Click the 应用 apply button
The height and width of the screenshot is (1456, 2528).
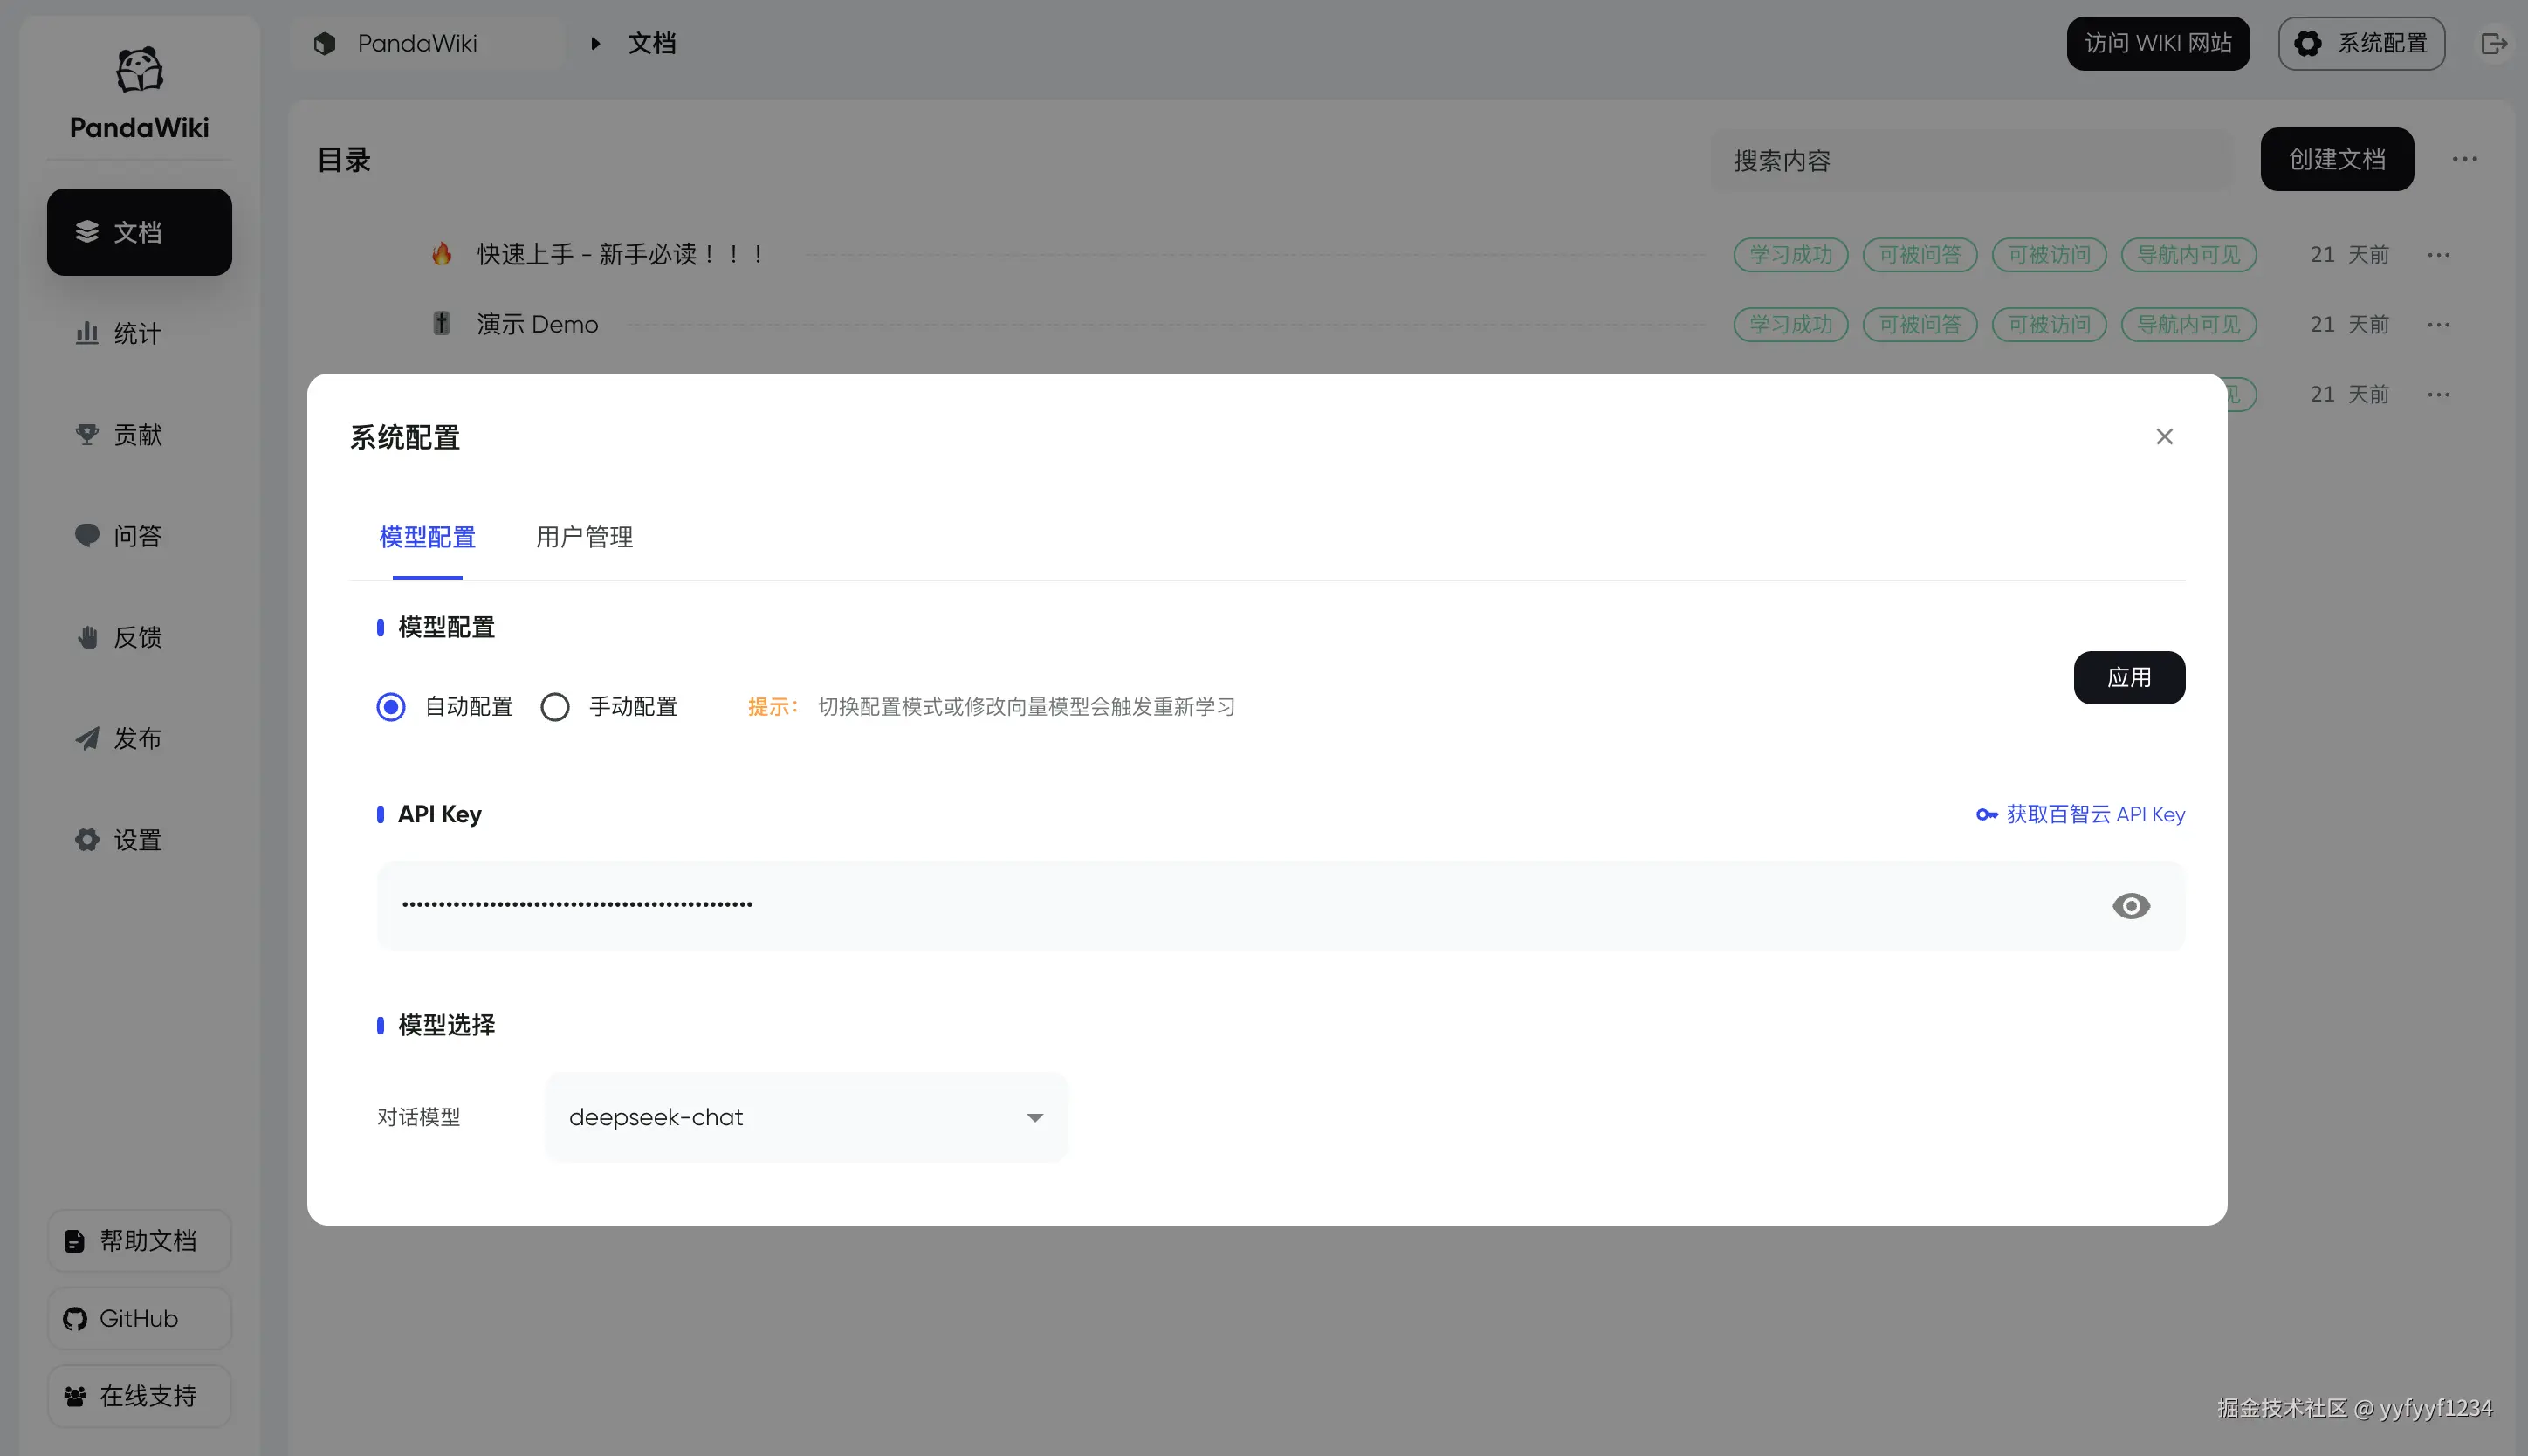(2128, 678)
